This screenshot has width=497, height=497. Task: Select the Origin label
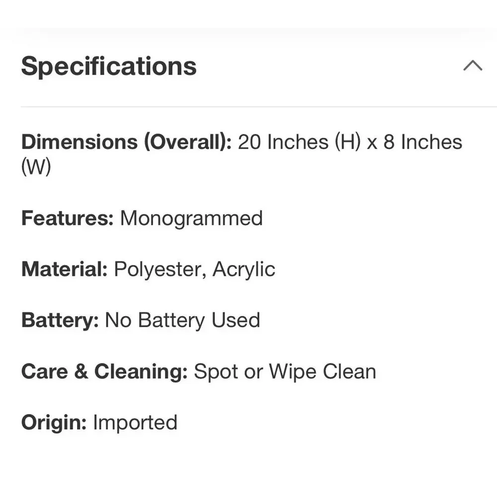point(54,423)
